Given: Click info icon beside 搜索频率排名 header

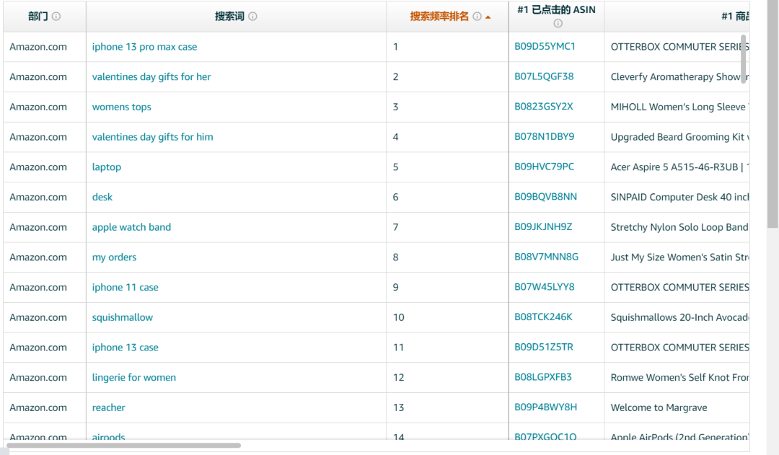Looking at the screenshot, I should click(x=477, y=17).
